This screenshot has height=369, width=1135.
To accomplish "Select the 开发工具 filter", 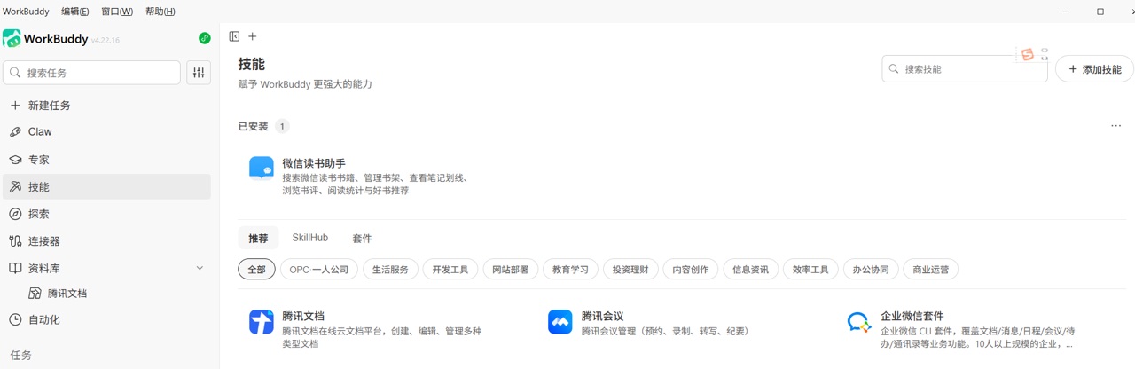I will click(x=450, y=270).
